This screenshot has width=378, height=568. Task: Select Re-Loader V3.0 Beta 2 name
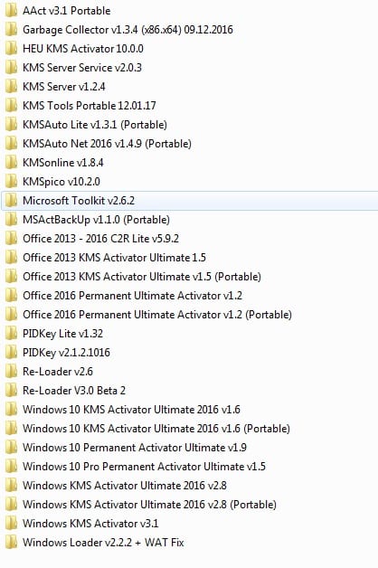pyautogui.click(x=74, y=390)
